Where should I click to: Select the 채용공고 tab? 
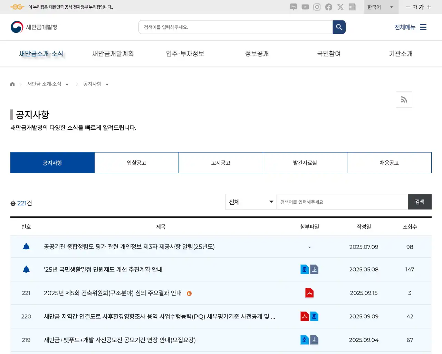pyautogui.click(x=389, y=162)
